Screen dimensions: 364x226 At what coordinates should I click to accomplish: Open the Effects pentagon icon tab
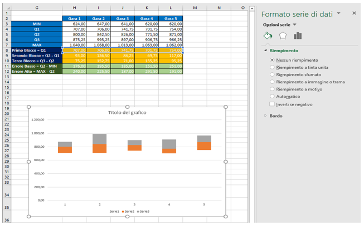[283, 36]
